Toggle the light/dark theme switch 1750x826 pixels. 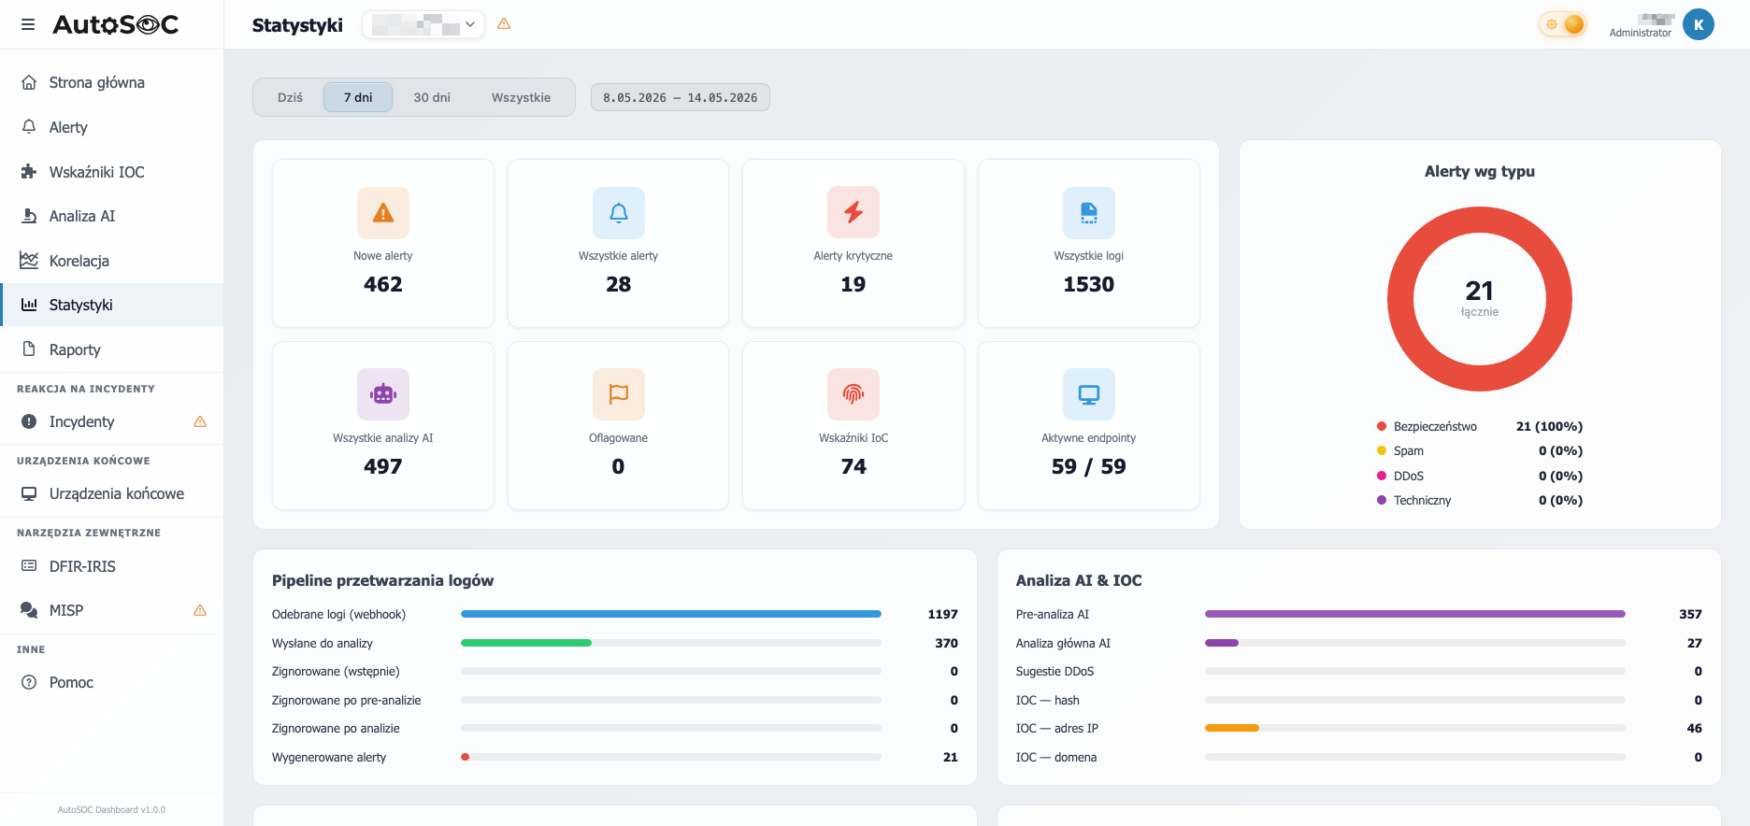coord(1563,24)
